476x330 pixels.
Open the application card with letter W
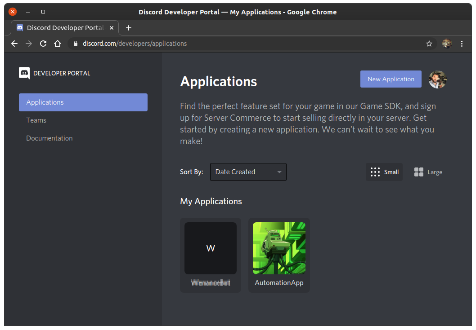coord(211,255)
